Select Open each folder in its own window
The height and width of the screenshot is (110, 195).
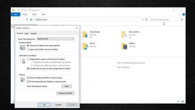[28, 50]
